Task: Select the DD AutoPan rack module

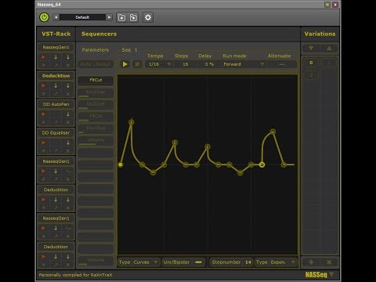Action: [x=56, y=104]
